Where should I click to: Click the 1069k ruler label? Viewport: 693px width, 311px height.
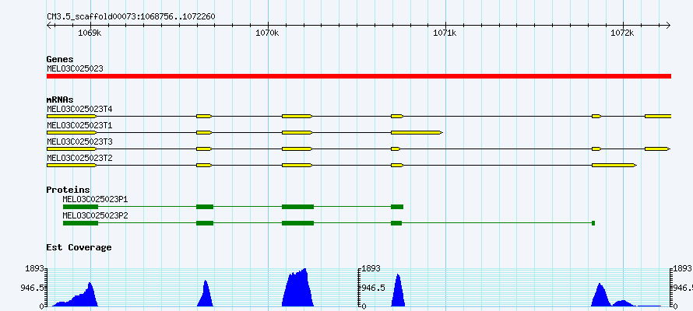pos(90,33)
